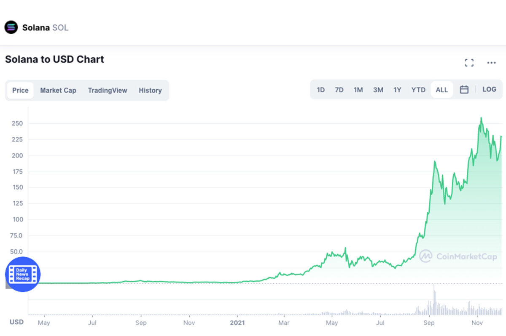Click the 2021 date axis label

(x=237, y=323)
